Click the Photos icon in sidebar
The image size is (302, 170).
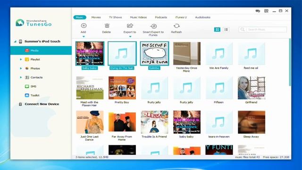click(x=27, y=68)
